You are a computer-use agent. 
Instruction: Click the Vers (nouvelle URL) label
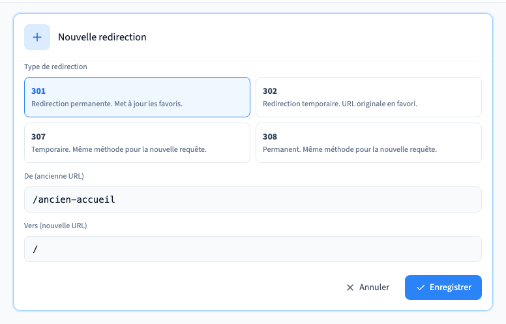click(x=55, y=226)
